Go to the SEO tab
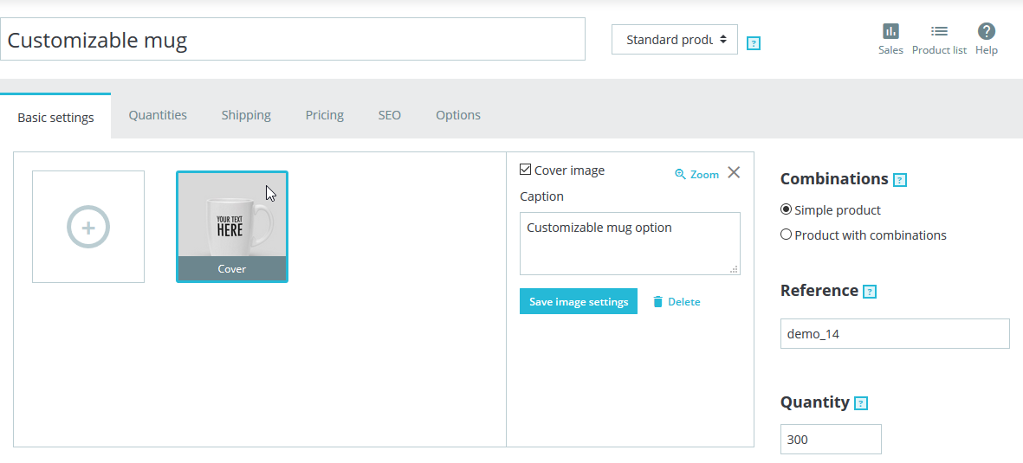Image resolution: width=1023 pixels, height=463 pixels. (x=390, y=115)
